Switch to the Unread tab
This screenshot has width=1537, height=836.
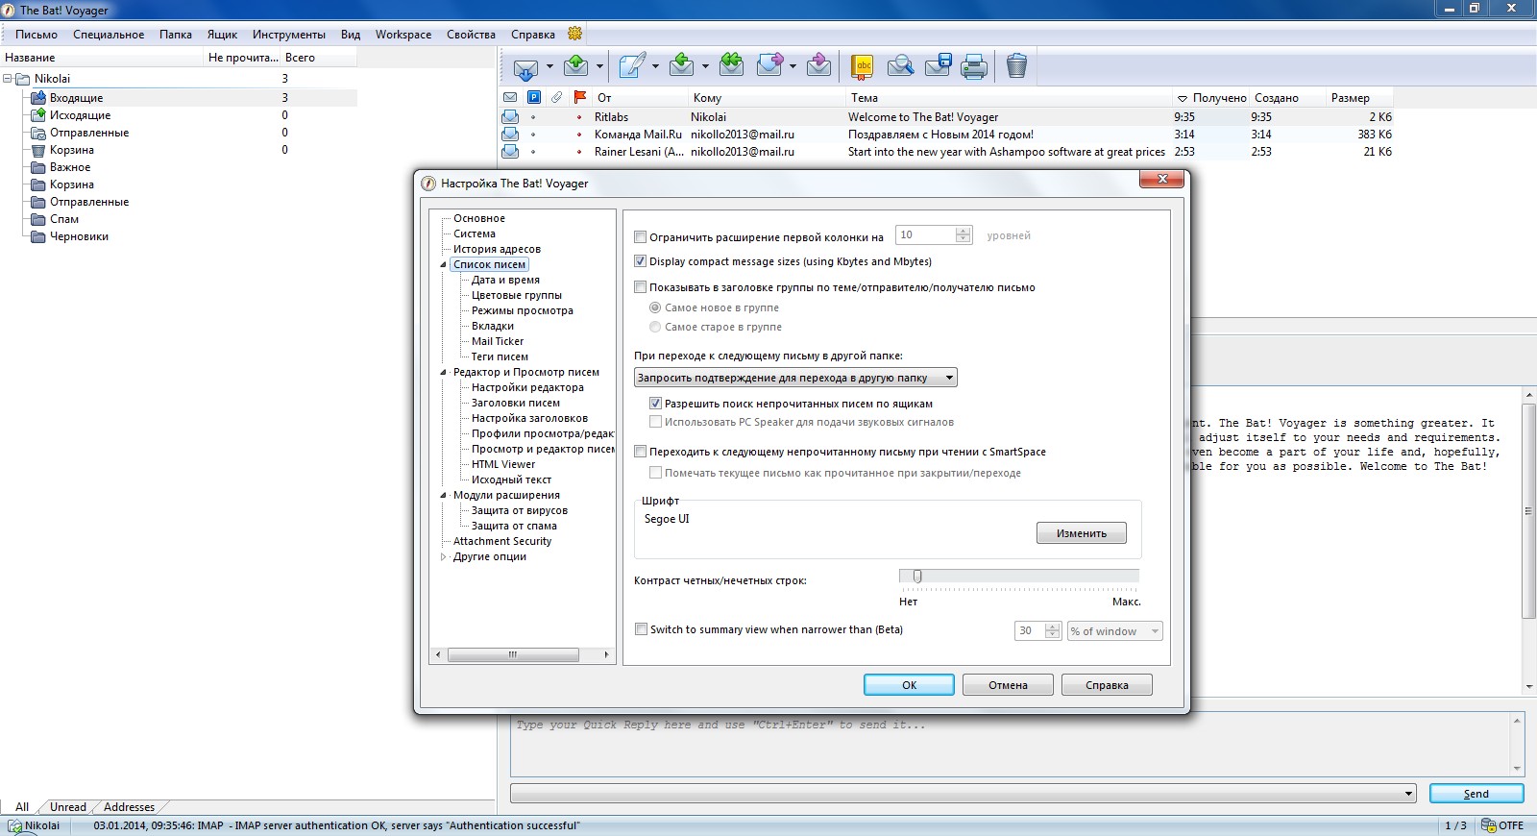click(68, 807)
